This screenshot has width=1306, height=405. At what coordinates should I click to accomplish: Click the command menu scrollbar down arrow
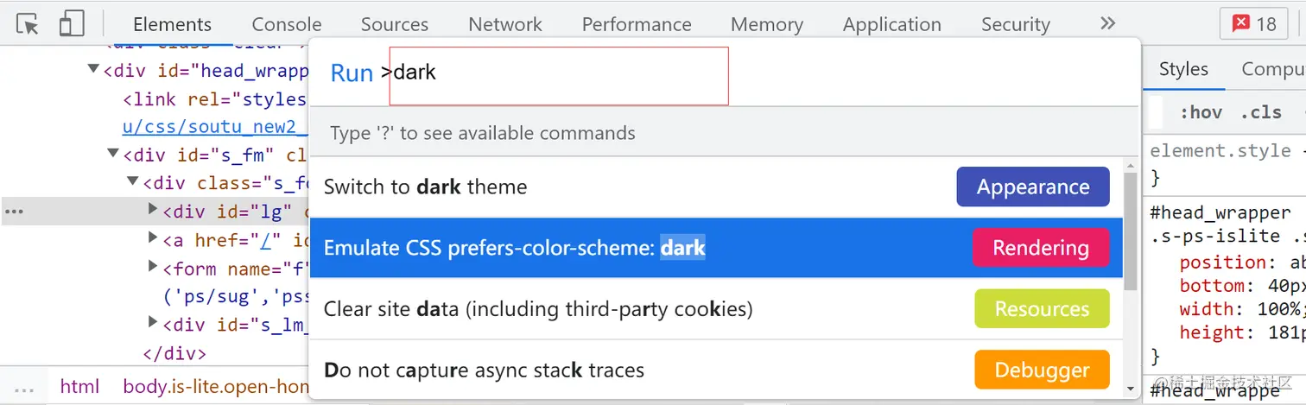point(1131,389)
